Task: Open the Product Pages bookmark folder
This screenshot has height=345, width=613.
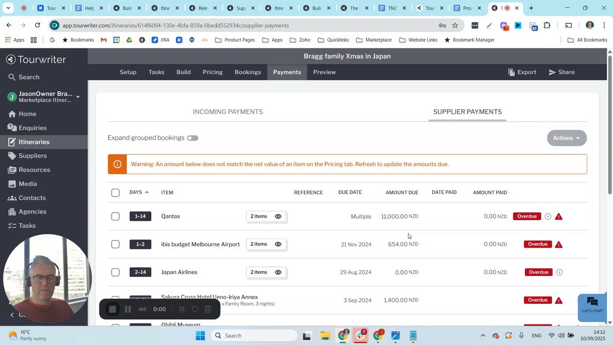Action: point(235,40)
